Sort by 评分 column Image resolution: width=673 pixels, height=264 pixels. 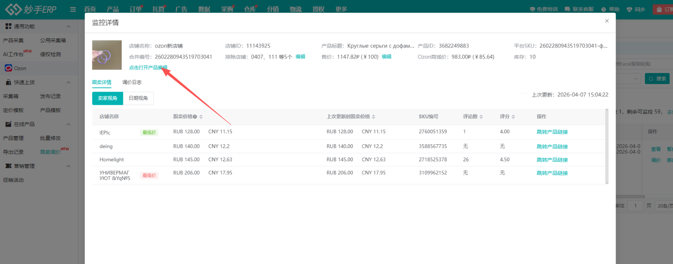[x=513, y=117]
